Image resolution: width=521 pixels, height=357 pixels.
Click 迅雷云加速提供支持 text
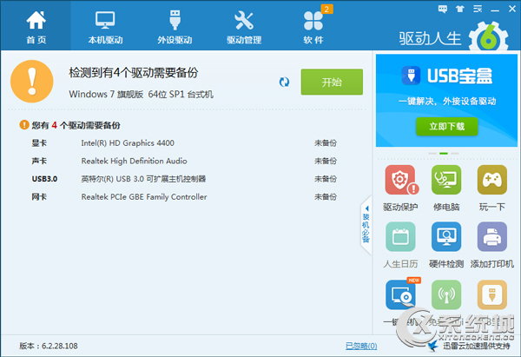click(477, 346)
